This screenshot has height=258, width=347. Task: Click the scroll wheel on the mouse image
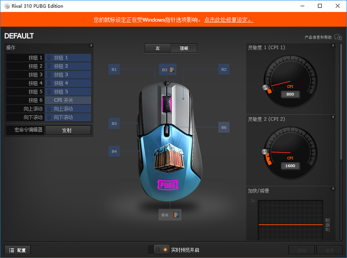coord(166,103)
